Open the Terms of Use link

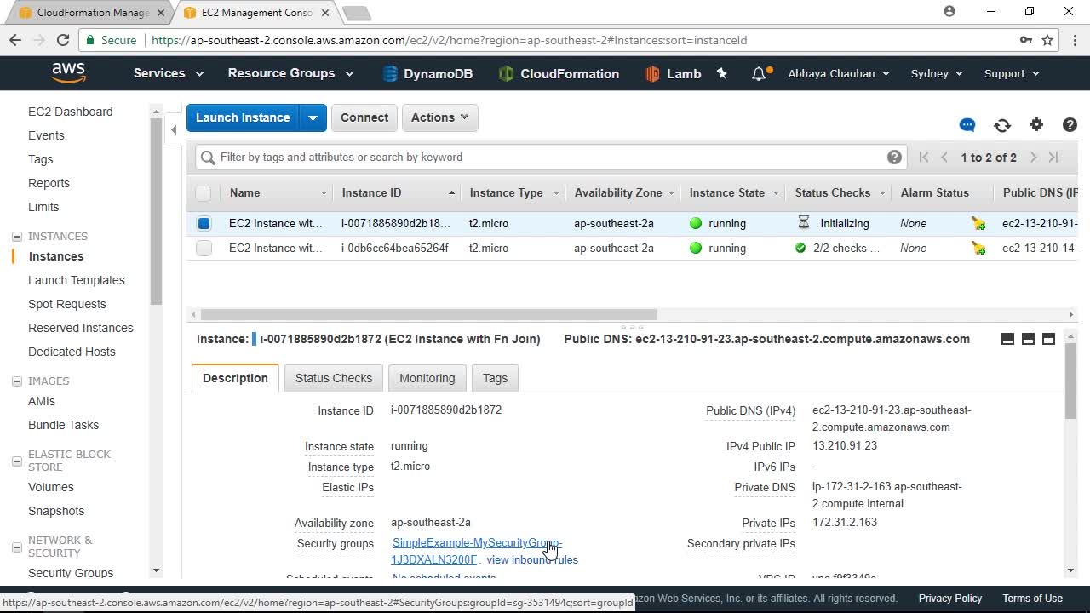click(1032, 599)
